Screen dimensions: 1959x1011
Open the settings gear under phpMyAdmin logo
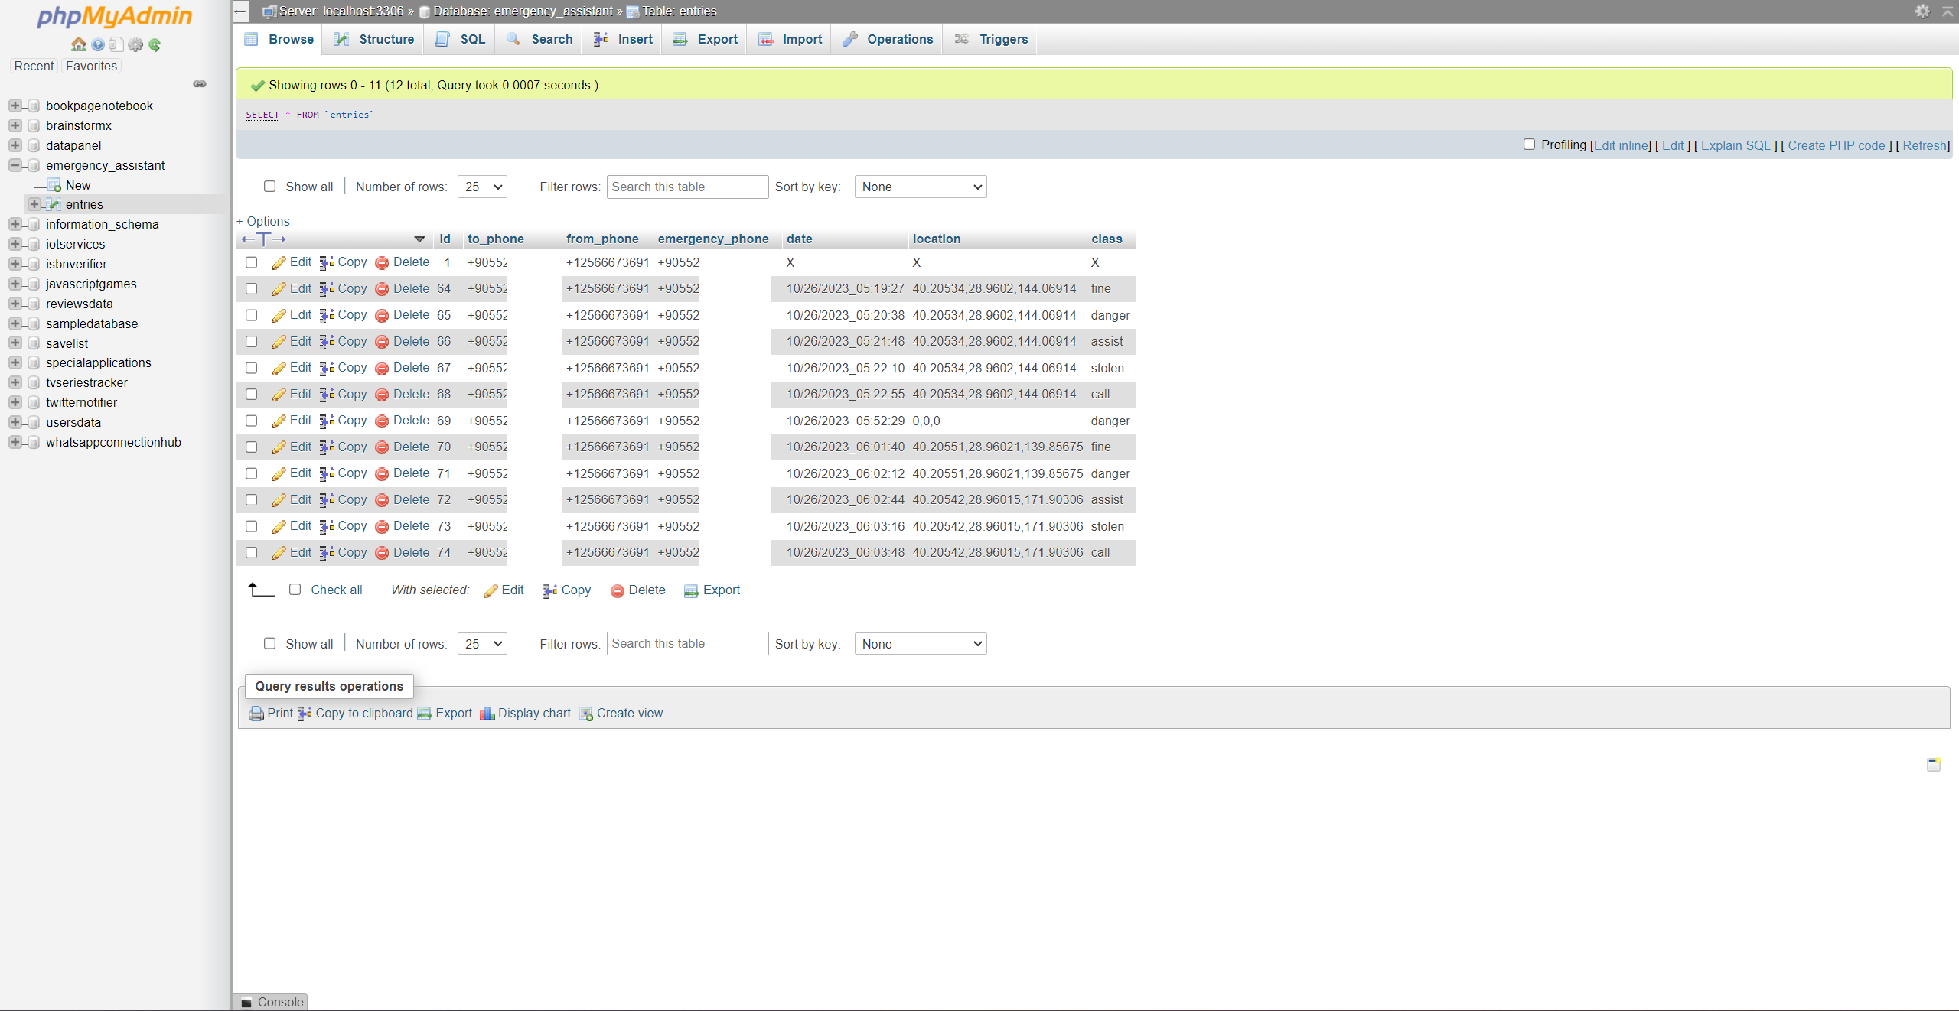136,45
